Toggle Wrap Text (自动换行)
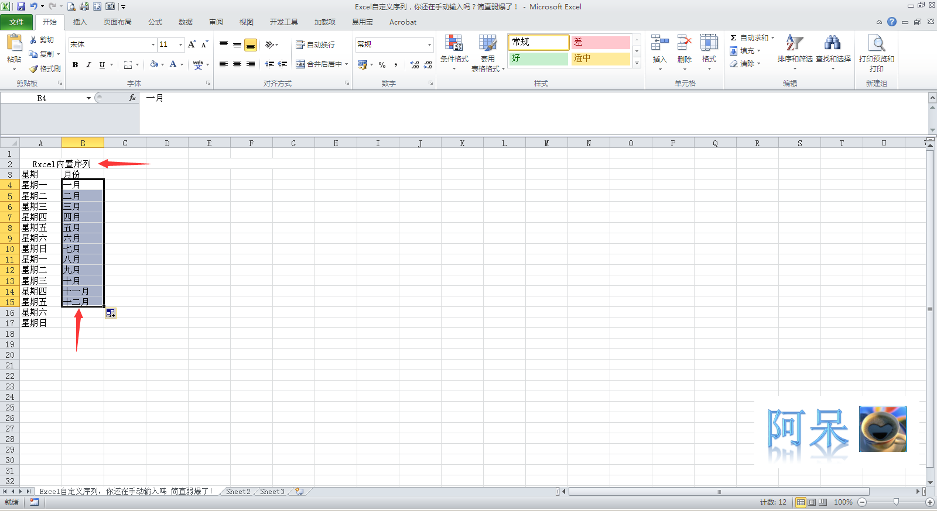The image size is (937, 511). pos(316,44)
